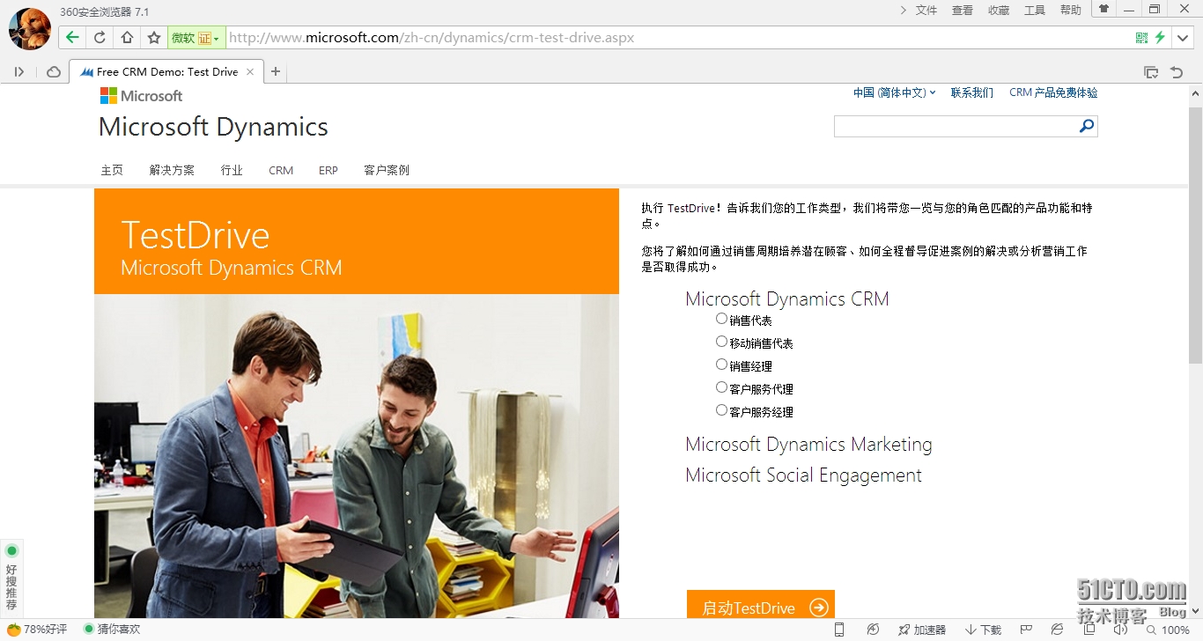The image size is (1203, 641).
Task: Click the green lightning speed-mode icon
Action: [x=1160, y=37]
